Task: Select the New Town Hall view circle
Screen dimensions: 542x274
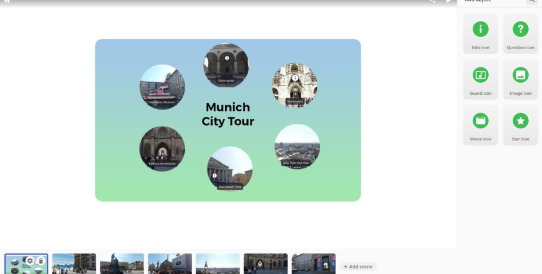Action: [297, 146]
